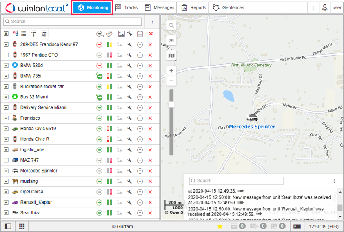Click the unit list Search field
This screenshot has width=344, height=232.
(x=73, y=22)
